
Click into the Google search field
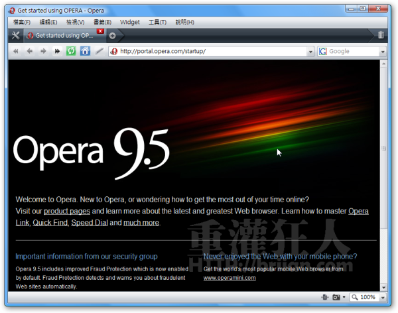coord(353,51)
